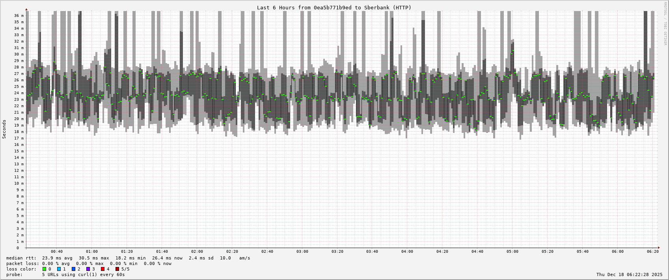
Task: Click the 'packet loss:' statistics label
Action: [x=23, y=264]
